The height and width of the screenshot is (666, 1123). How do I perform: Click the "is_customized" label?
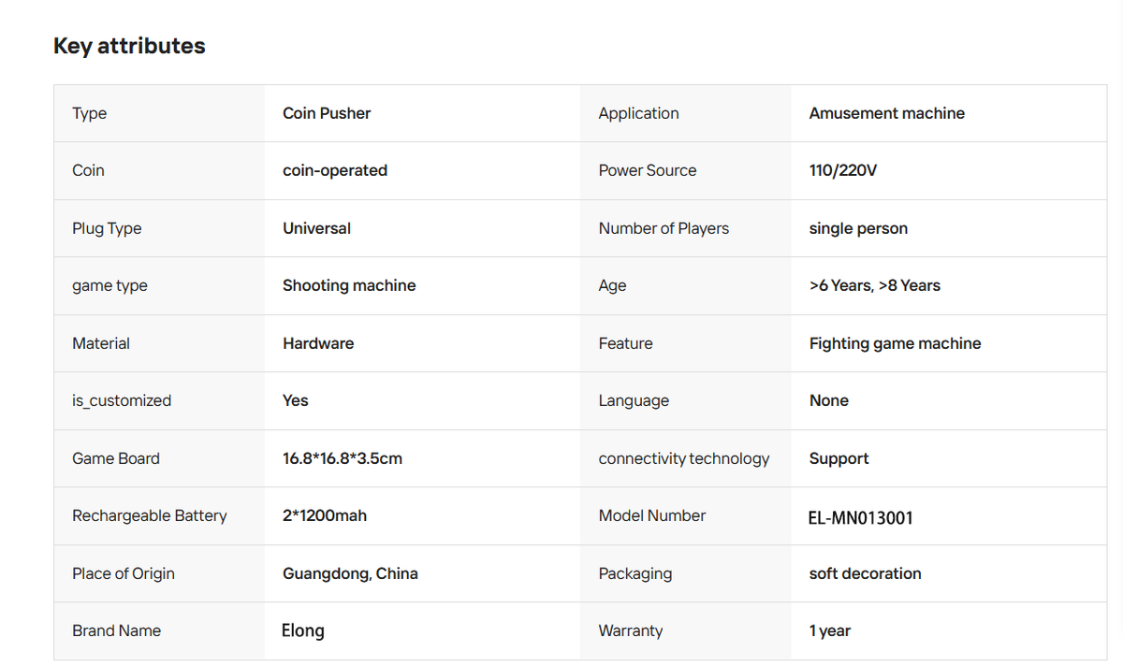(x=122, y=400)
